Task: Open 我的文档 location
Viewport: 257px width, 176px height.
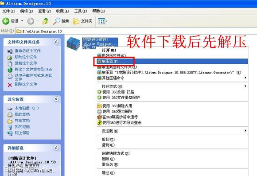Action: pos(22,114)
